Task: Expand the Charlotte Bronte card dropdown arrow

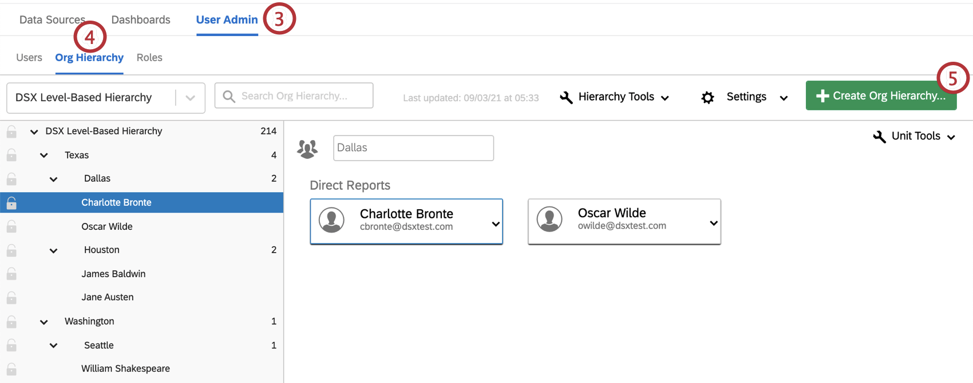Action: pyautogui.click(x=496, y=224)
